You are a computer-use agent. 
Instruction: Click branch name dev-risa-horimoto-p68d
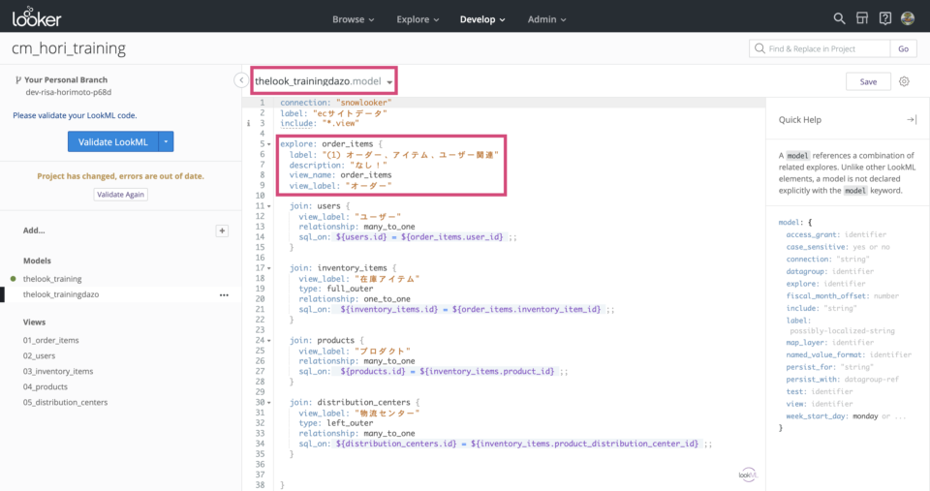[x=68, y=92]
